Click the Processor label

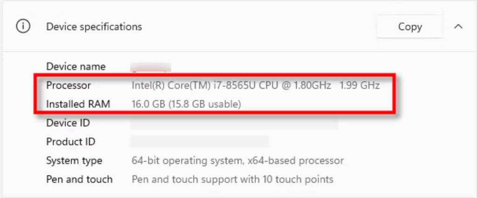(x=68, y=85)
